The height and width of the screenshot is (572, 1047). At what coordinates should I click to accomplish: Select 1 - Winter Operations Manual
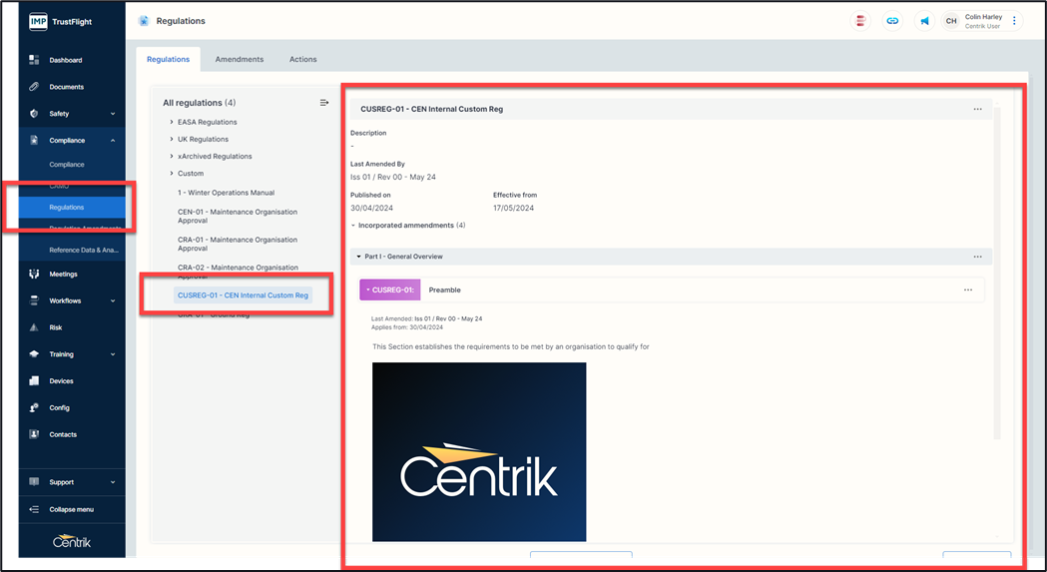226,193
